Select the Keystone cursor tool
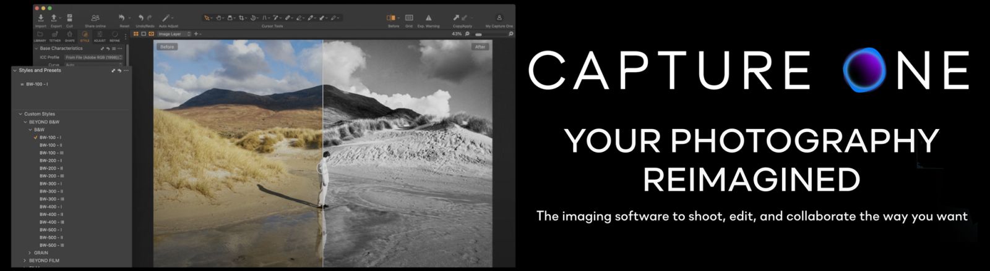990x271 pixels. [265, 18]
